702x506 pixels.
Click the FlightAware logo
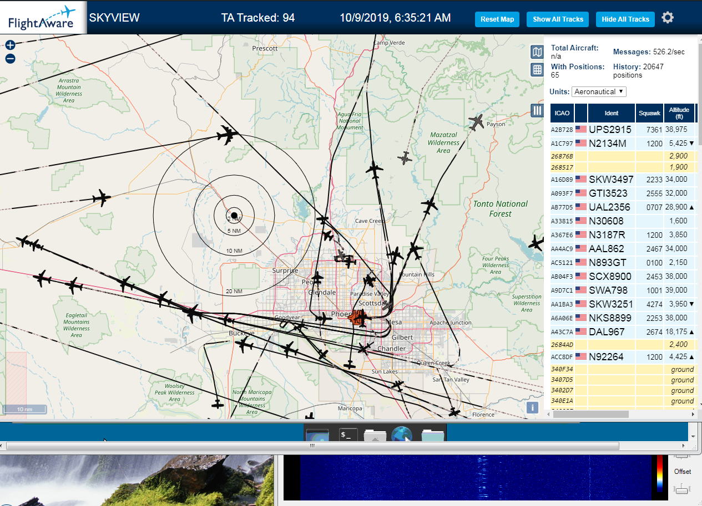(x=42, y=17)
